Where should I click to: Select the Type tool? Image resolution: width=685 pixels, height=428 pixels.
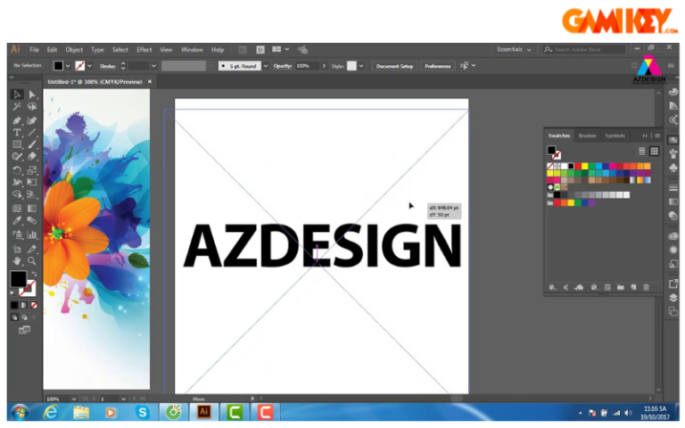(17, 132)
